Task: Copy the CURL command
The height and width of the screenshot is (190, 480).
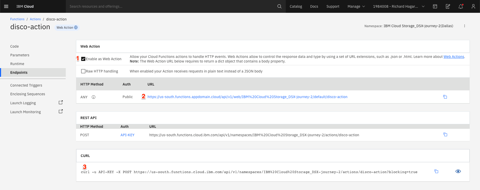Action: [x=436, y=171]
